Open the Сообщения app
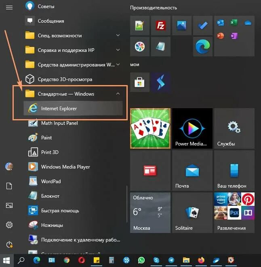The width and height of the screenshot is (261, 267). (x=73, y=21)
